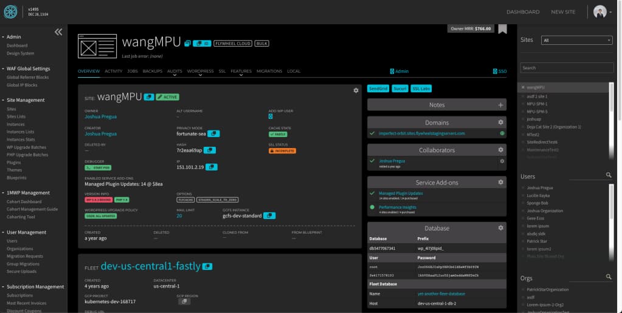Image resolution: width=622 pixels, height=313 pixels.
Task: Copy the site name in the SITE: wangMPU card
Action: click(149, 97)
